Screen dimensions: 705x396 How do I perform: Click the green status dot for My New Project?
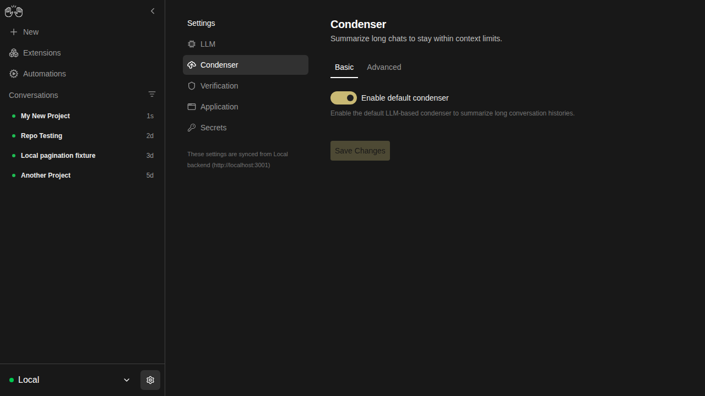click(14, 116)
